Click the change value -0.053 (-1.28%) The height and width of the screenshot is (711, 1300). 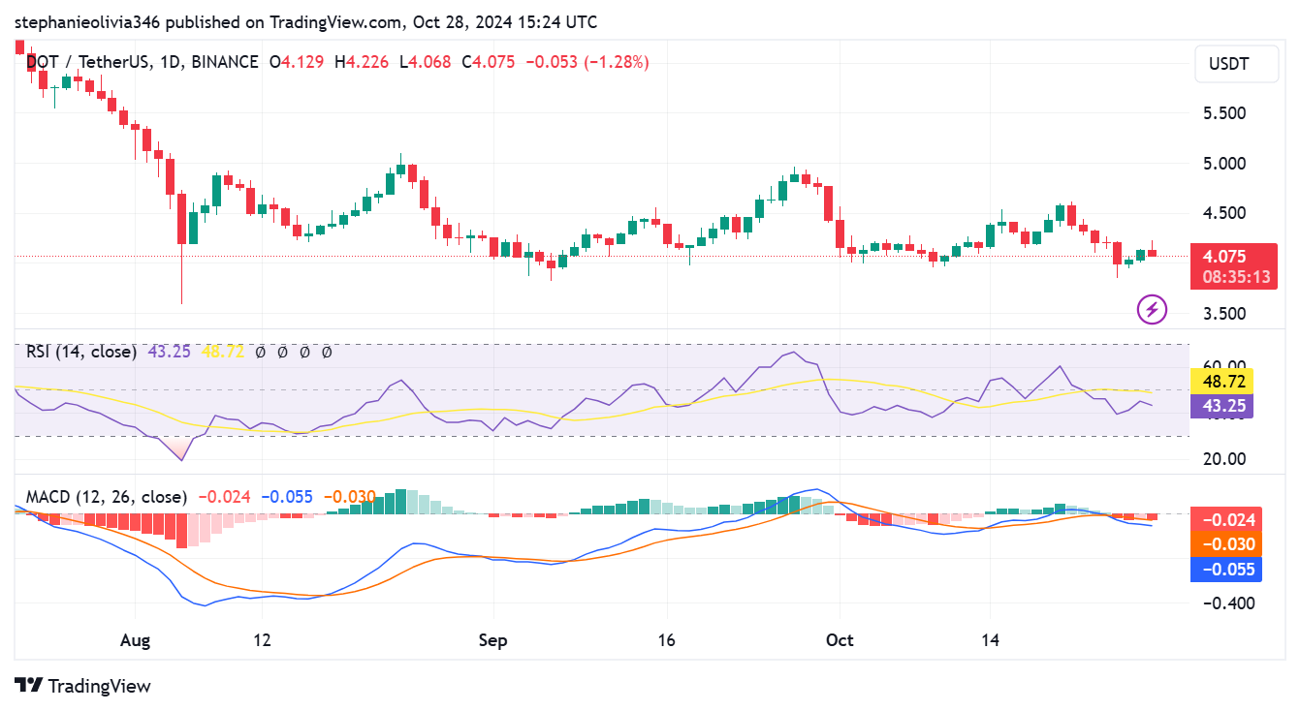click(x=587, y=62)
